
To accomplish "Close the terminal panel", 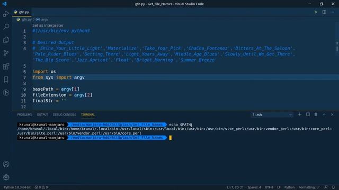I will coord(332,115).
